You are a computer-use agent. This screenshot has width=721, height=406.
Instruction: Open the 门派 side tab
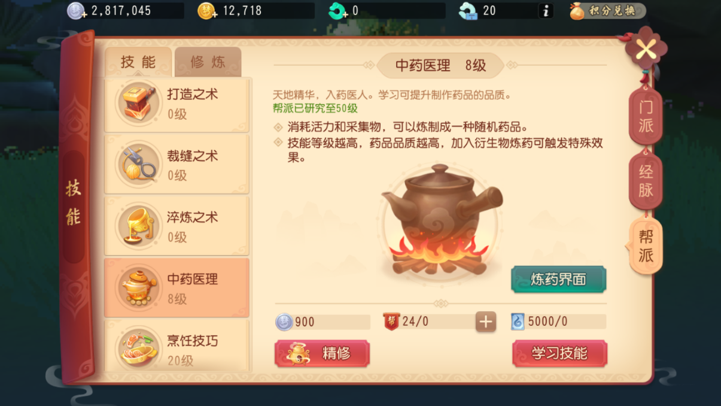[646, 117]
